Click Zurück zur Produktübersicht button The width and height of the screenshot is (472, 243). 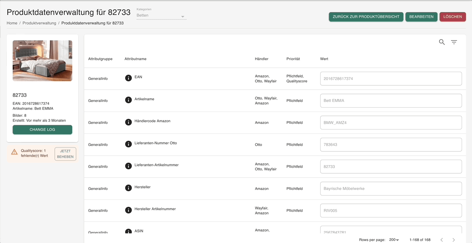[366, 17]
